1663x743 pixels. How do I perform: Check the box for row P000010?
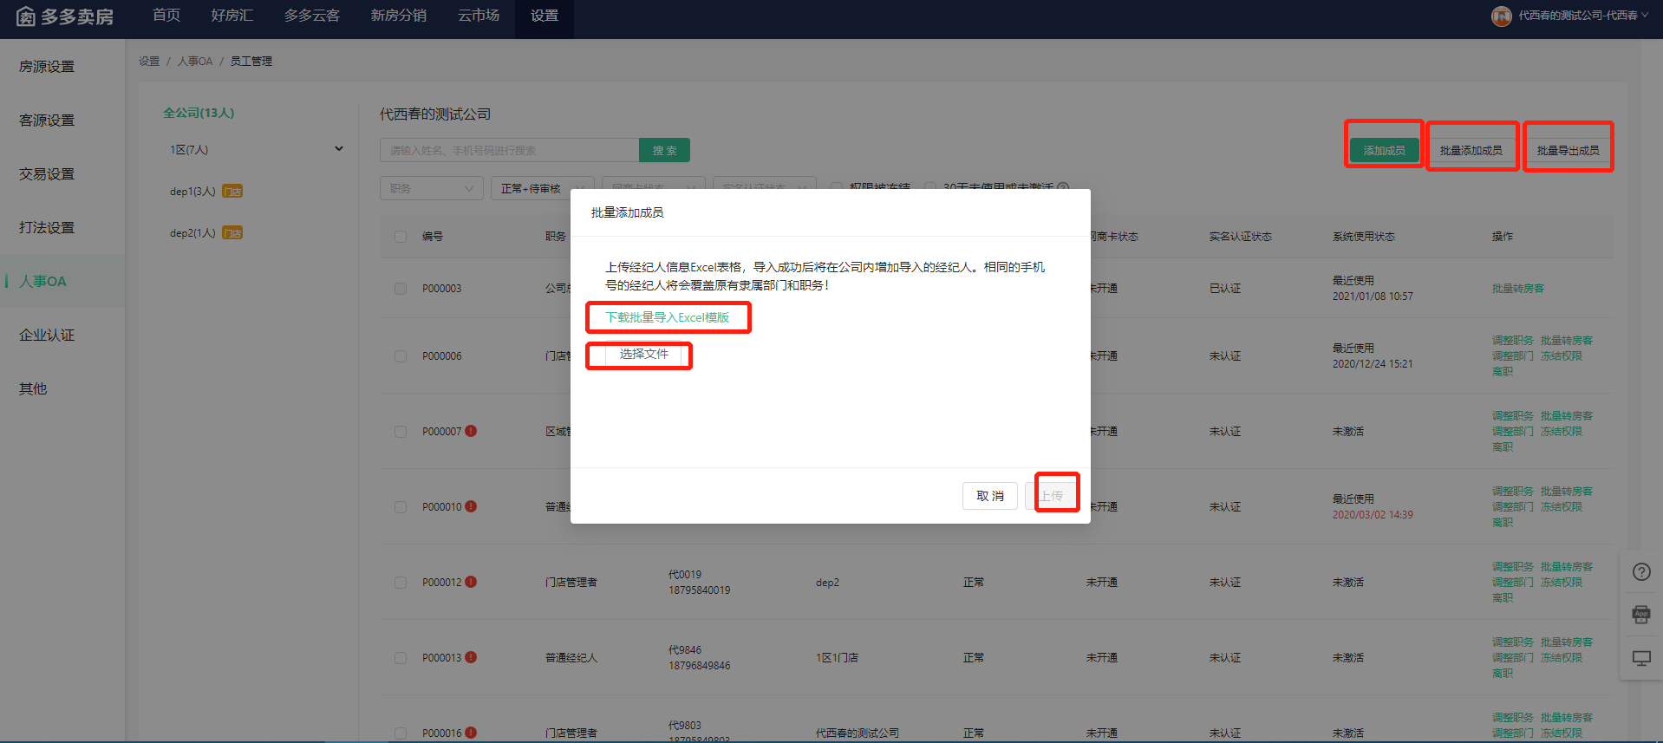tap(401, 507)
